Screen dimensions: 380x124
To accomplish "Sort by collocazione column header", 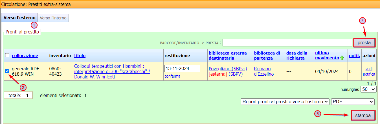I will tap(25, 56).
